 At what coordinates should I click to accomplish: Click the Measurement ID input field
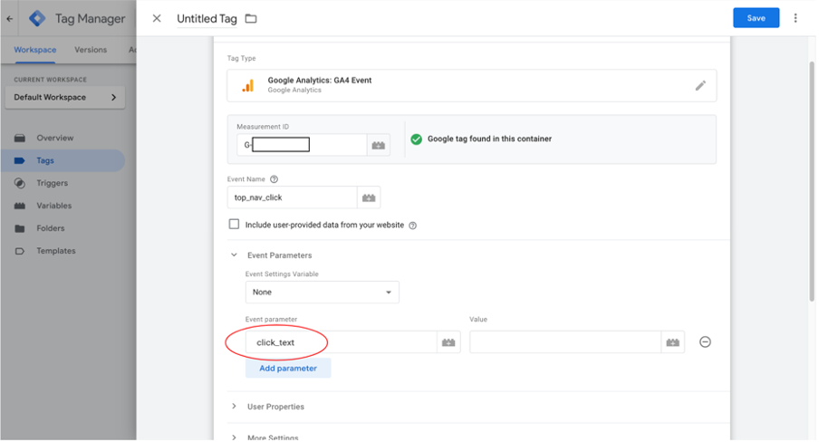302,145
